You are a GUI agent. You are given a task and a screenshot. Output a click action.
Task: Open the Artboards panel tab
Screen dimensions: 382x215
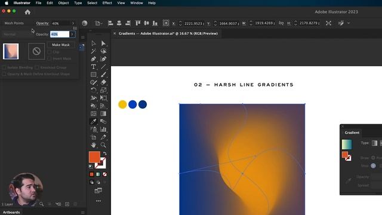pos(11,213)
